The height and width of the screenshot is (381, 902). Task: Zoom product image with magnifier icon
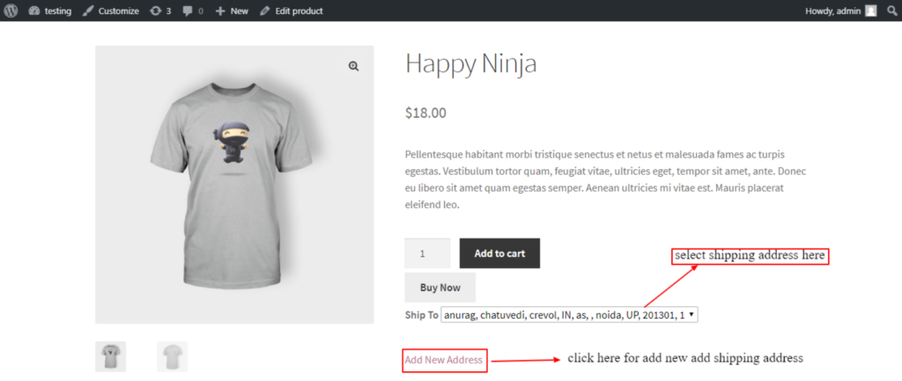tap(353, 66)
